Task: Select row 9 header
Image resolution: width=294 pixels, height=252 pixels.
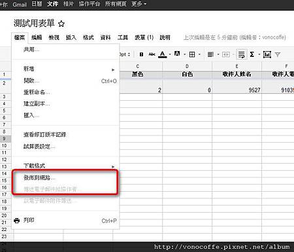Action: 5,139
